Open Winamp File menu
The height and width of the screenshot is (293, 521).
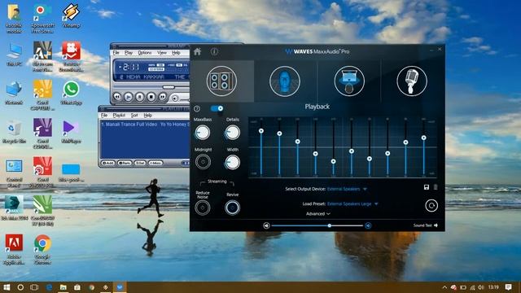pos(116,53)
